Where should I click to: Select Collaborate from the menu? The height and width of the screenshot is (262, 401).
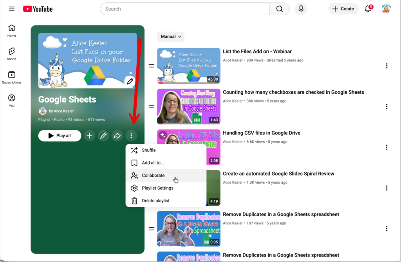tap(153, 176)
